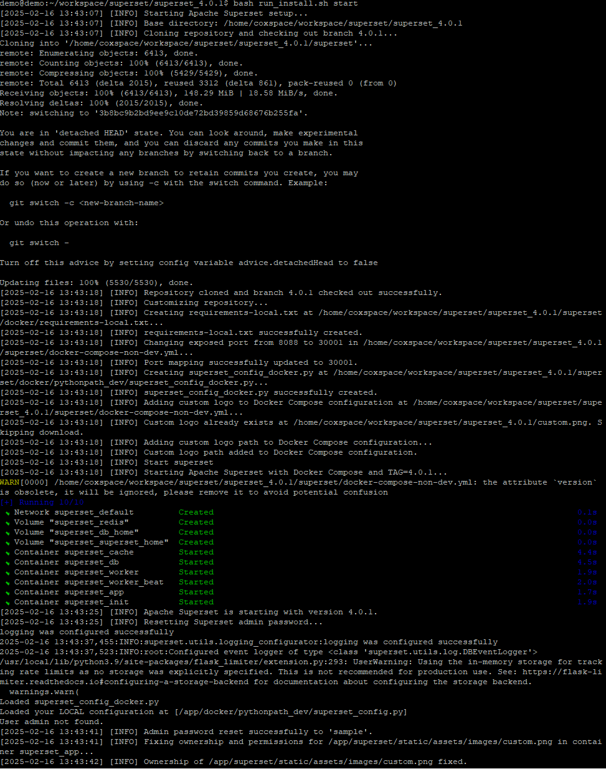Image resolution: width=606 pixels, height=769 pixels.
Task: Click "Started" status for Container superset_app
Action: 196,592
